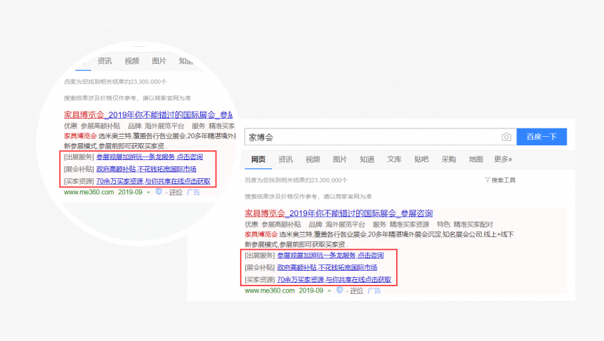Viewport: 604px width, 341px height.
Task: Open 图片 tab in main search panel
Action: pos(340,159)
